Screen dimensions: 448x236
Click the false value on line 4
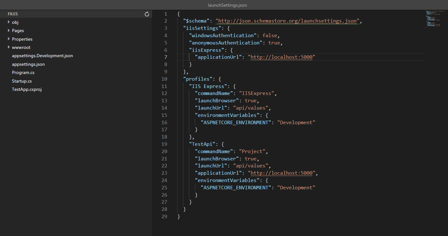(270, 36)
